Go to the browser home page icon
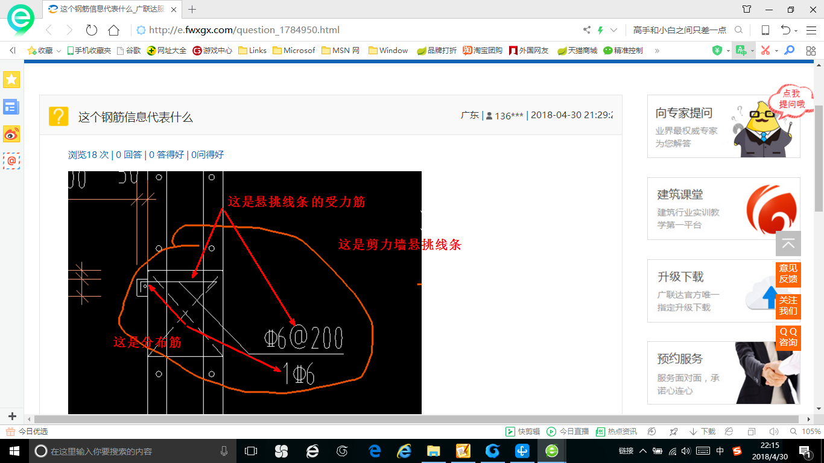 114,30
